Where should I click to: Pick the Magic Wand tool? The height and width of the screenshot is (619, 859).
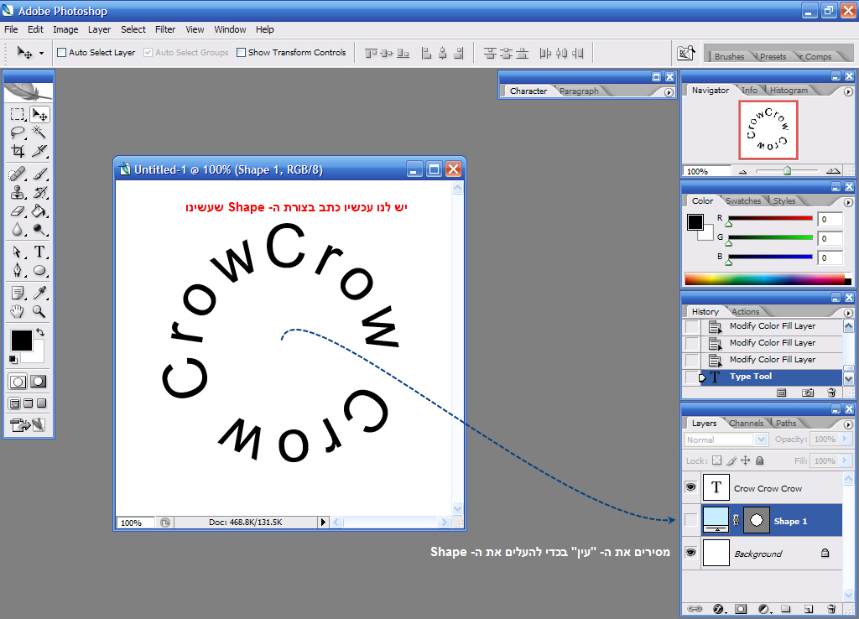click(39, 133)
